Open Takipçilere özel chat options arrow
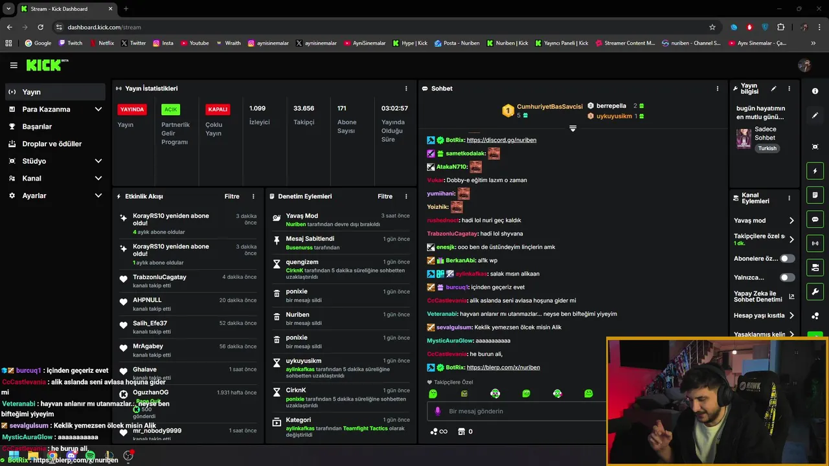This screenshot has width=829, height=466. click(791, 239)
